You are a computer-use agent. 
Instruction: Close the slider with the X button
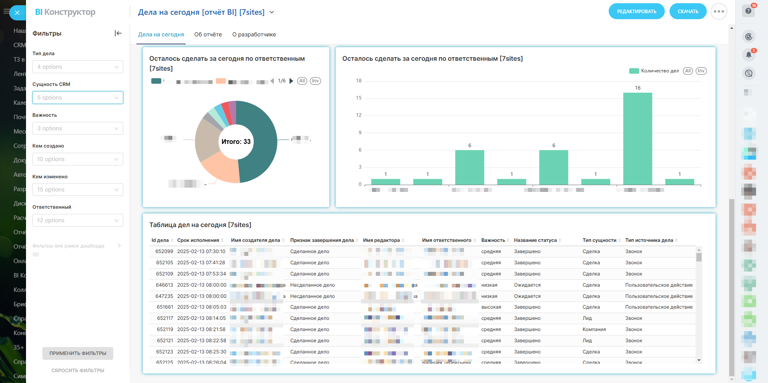pos(17,13)
